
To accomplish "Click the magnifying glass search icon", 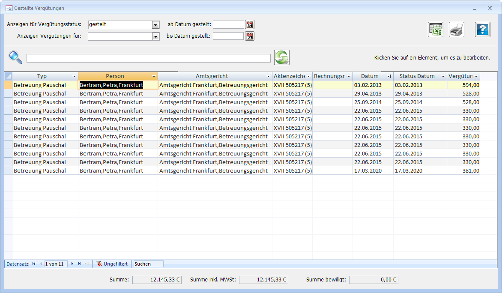I will 15,58.
